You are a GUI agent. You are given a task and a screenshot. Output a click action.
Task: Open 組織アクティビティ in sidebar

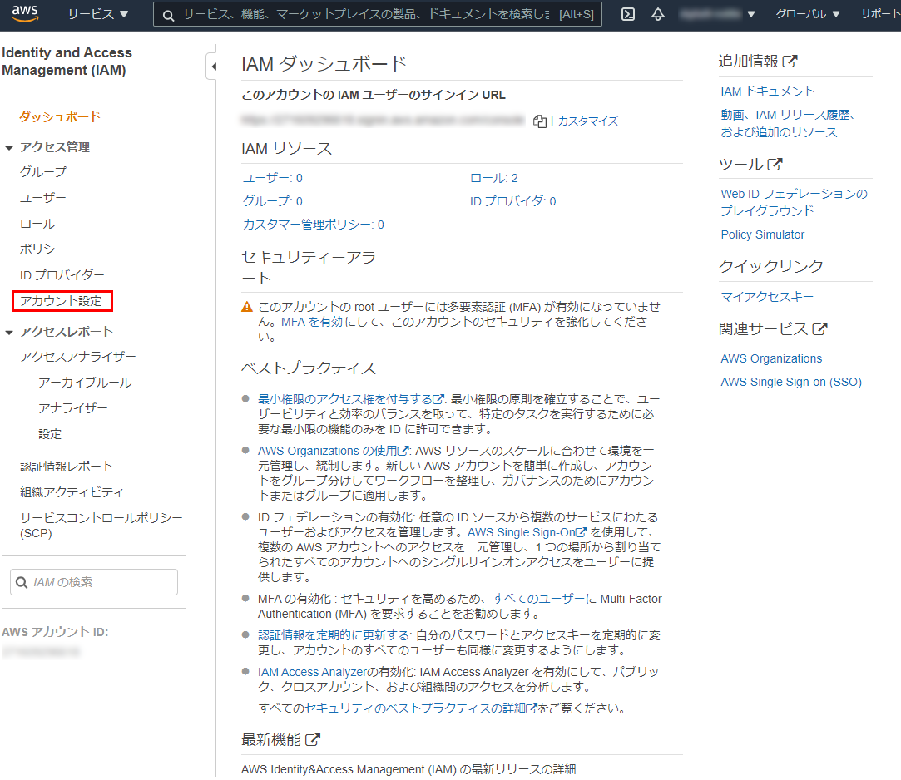coord(72,492)
